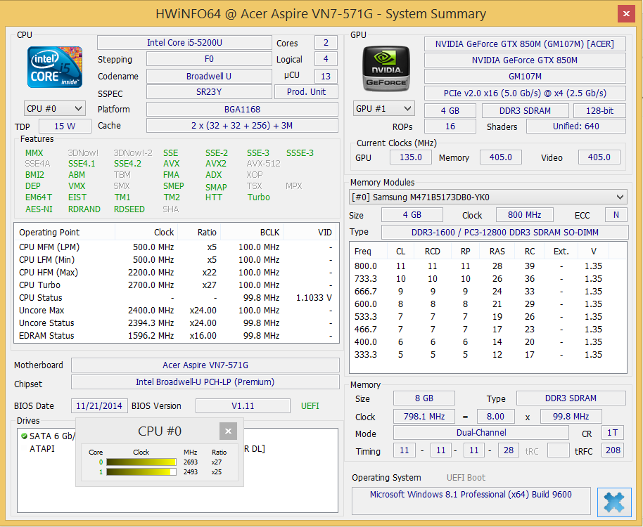Click the Broadwell U codename field

pos(209,76)
